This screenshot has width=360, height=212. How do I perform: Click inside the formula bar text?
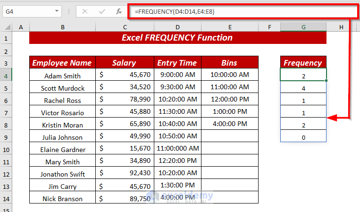(x=236, y=11)
